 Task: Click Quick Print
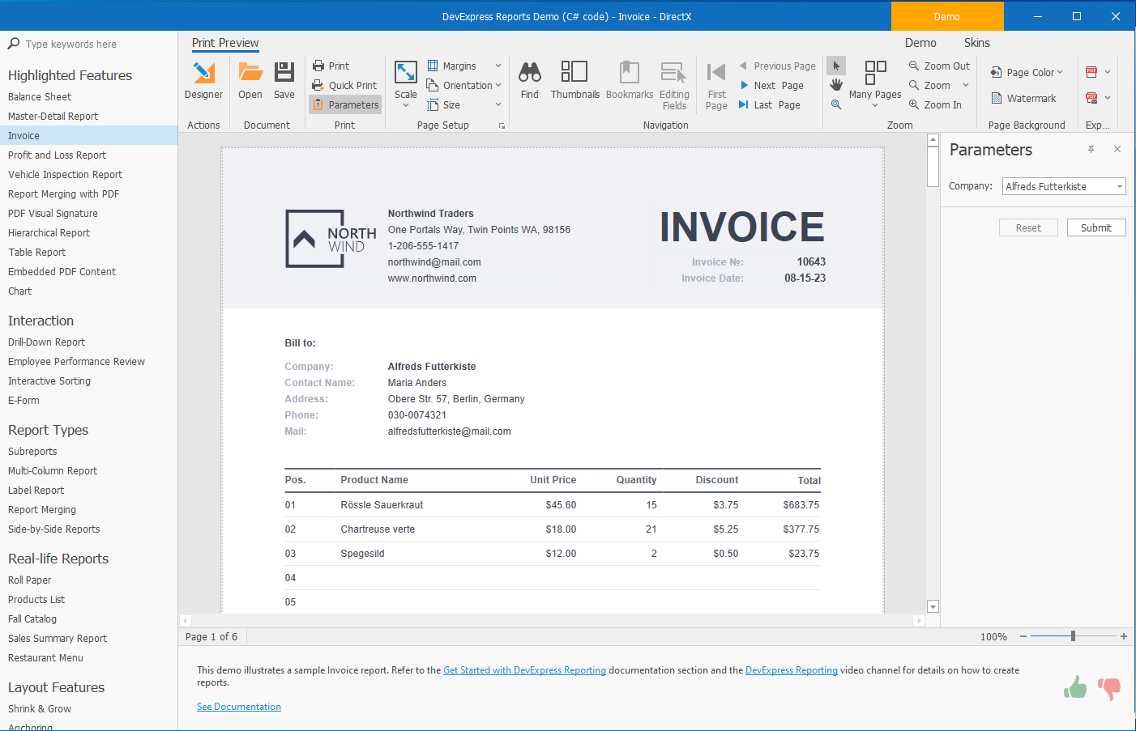pyautogui.click(x=344, y=85)
